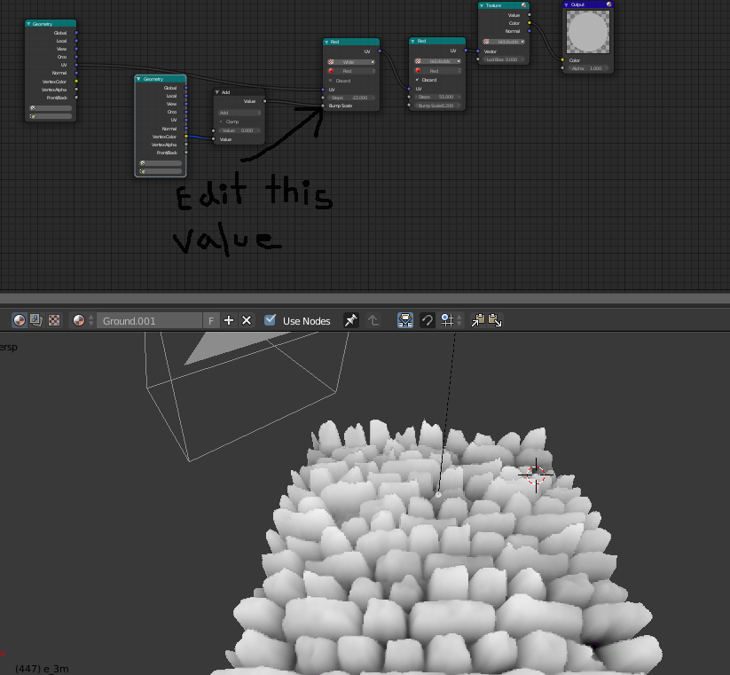
Task: Collapse the Red node with Steps 55.000
Action: tap(412, 41)
